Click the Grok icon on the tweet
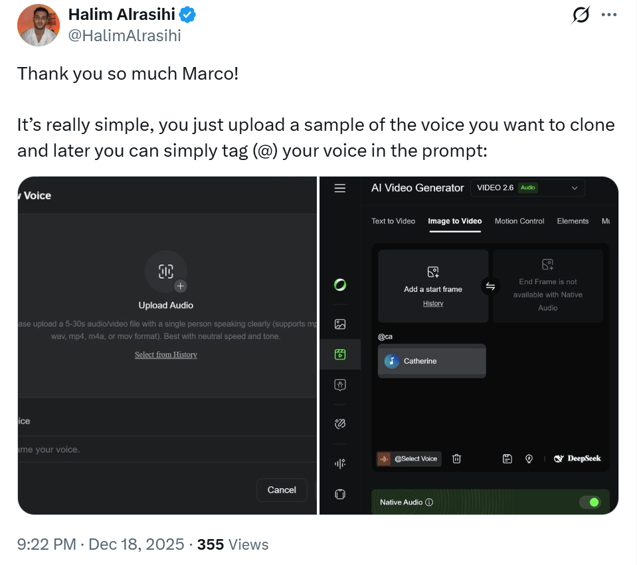Viewport: 637px width, 565px height. click(x=581, y=15)
